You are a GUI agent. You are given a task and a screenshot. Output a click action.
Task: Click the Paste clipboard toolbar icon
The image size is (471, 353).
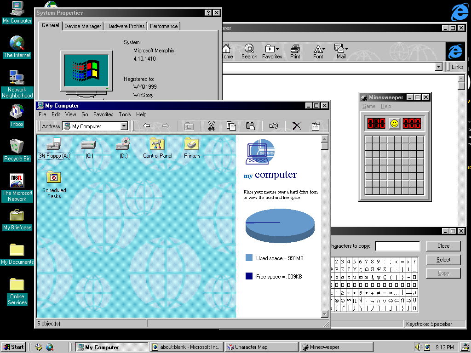tap(250, 126)
